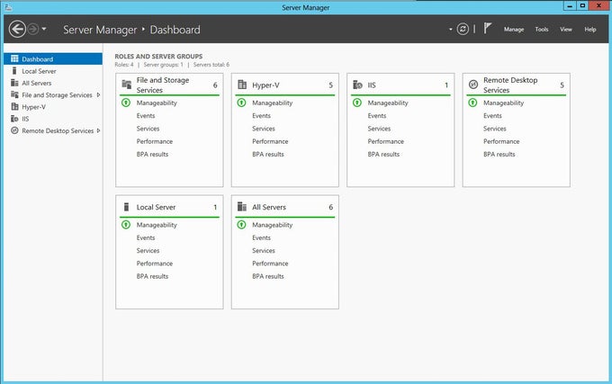Viewport: 612px width, 384px height.
Task: Open the Tools menu
Action: (542, 30)
